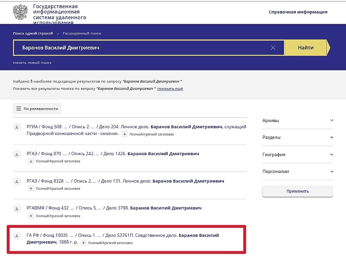Open result РГАВМФ Дело 3798 Баранов
The height and width of the screenshot is (258, 346).
pos(114,208)
